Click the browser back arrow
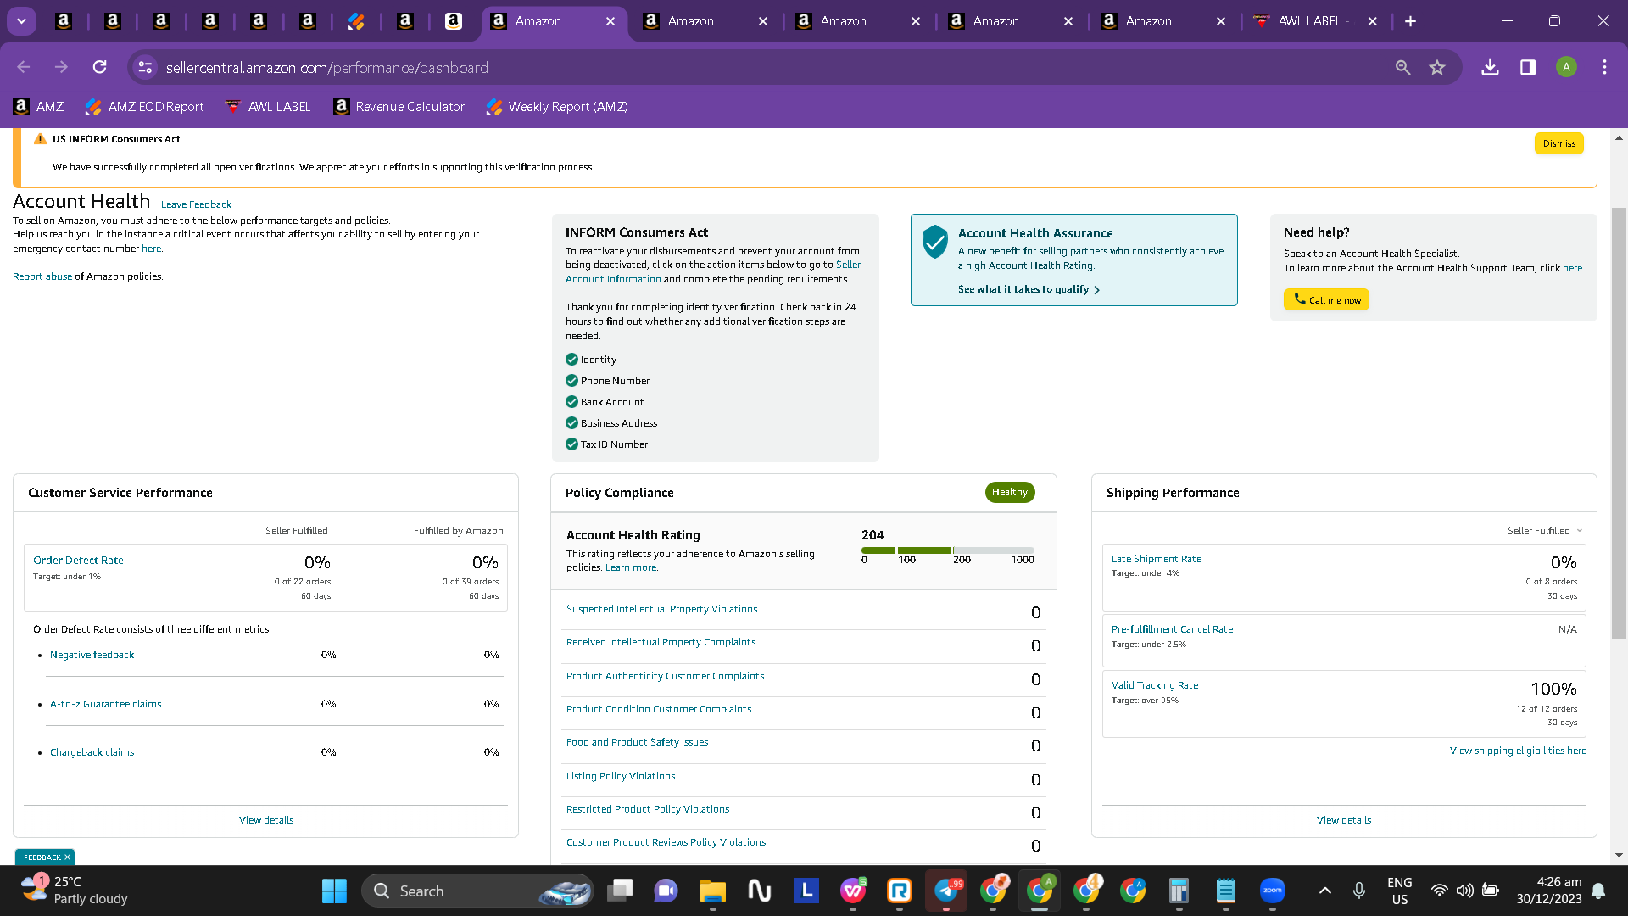 pos(24,67)
